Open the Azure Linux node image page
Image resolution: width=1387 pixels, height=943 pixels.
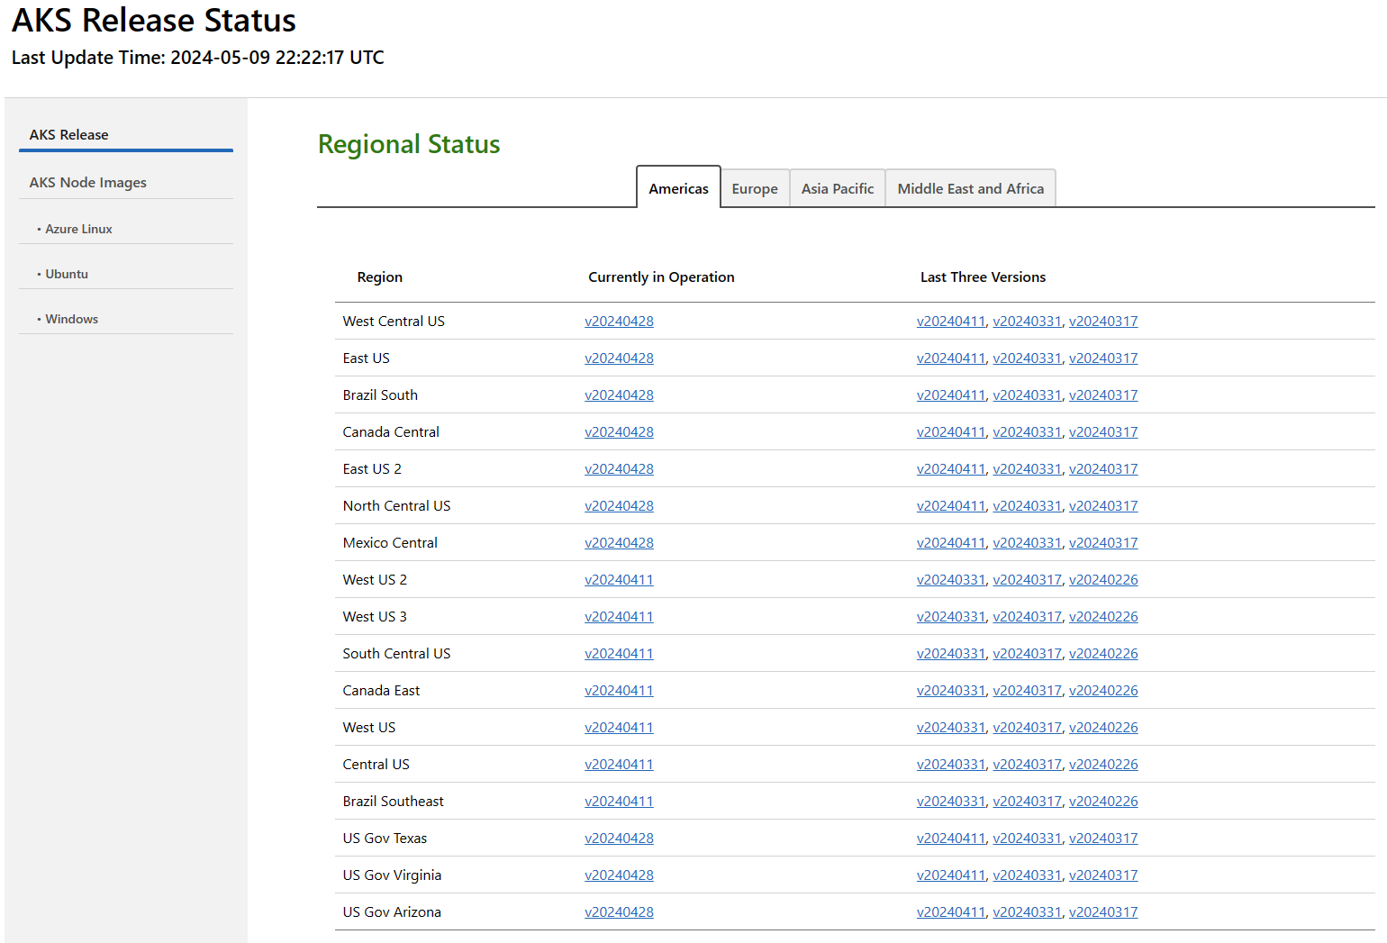click(x=78, y=229)
